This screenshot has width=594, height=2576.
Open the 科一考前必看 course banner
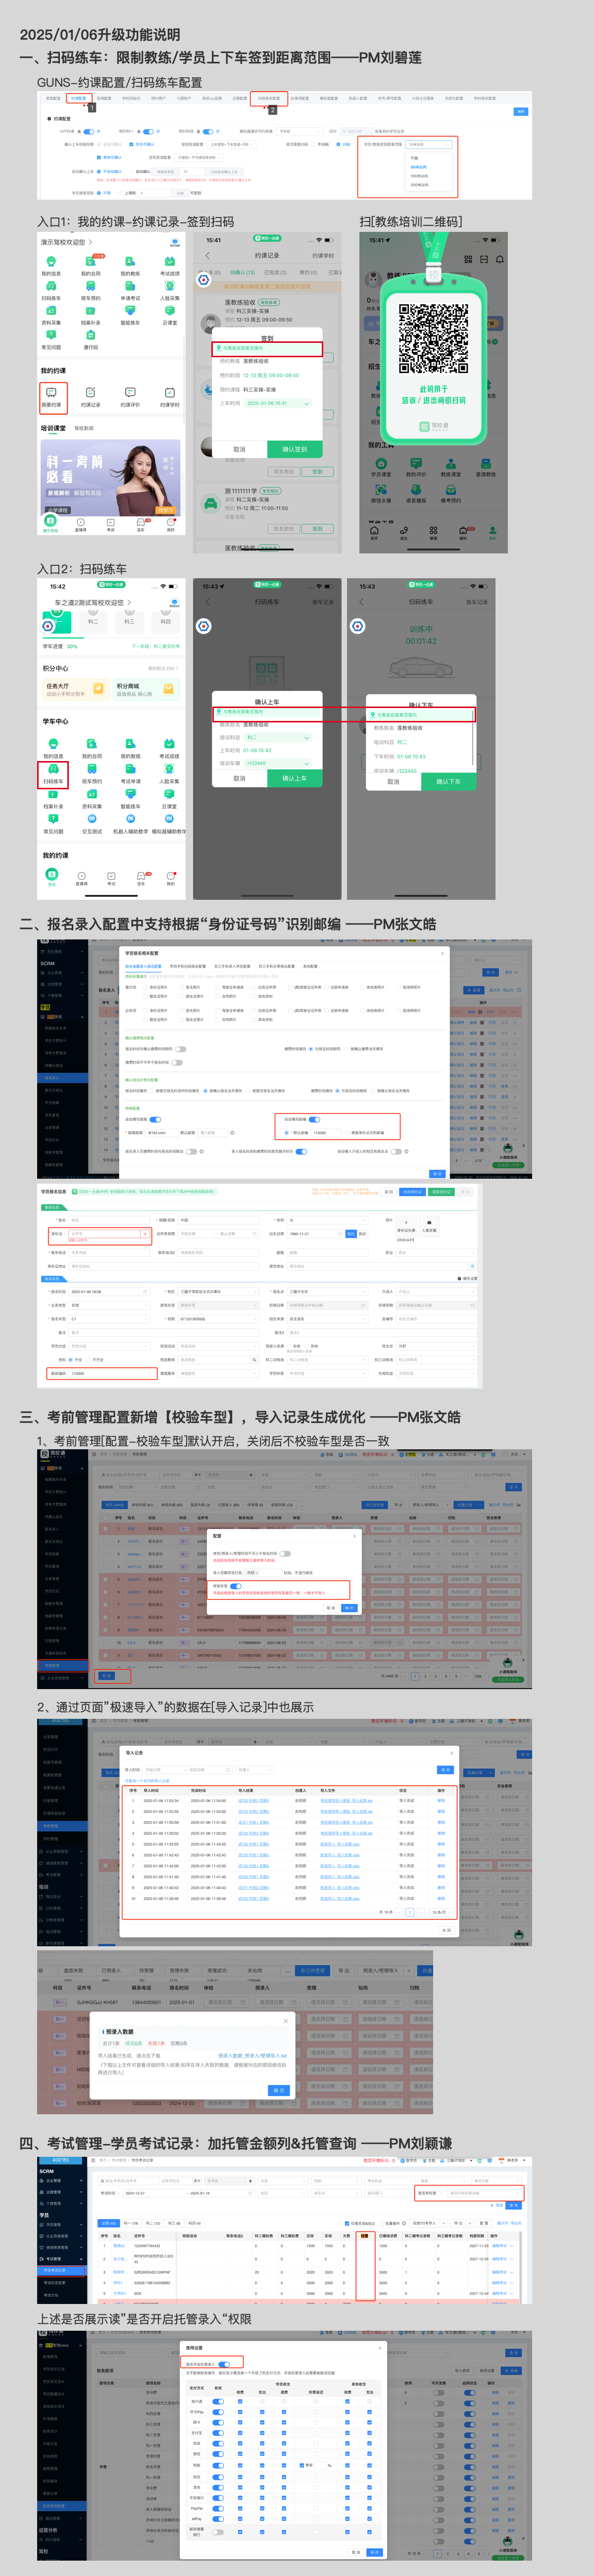pos(111,477)
